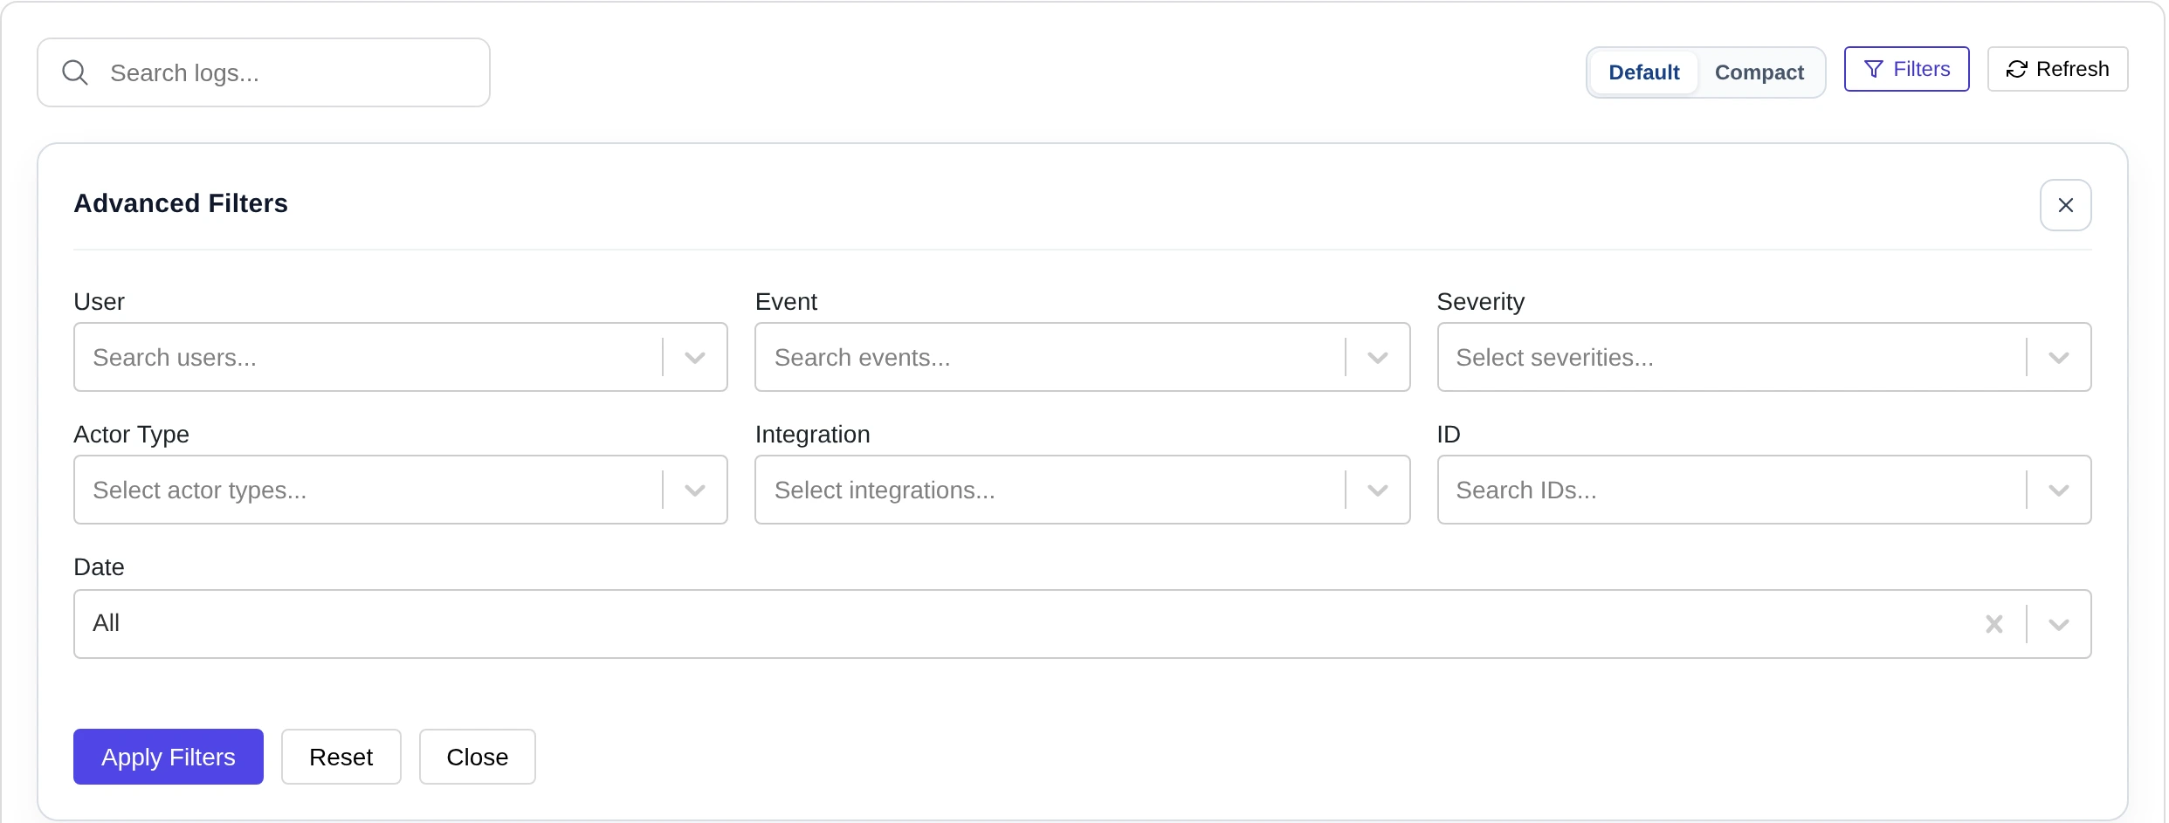The width and height of the screenshot is (2169, 823).
Task: Focus the Search logs input field
Action: click(264, 72)
